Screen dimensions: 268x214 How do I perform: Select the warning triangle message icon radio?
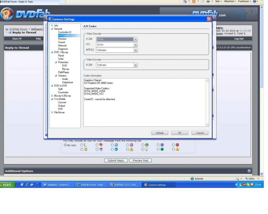coord(128,149)
